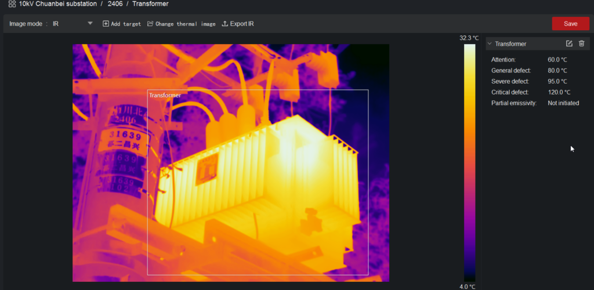
Task: Open Change thermal image
Action: [x=181, y=24]
